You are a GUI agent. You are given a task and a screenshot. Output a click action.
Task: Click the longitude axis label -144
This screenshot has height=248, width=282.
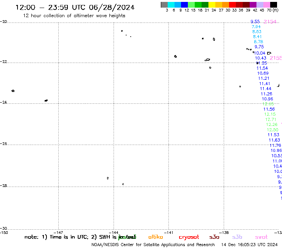click(x=114, y=232)
